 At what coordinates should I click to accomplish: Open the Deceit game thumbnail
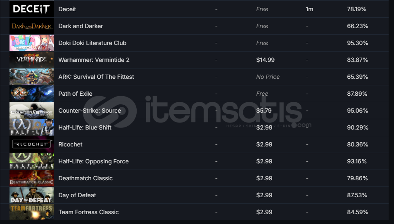[31, 9]
